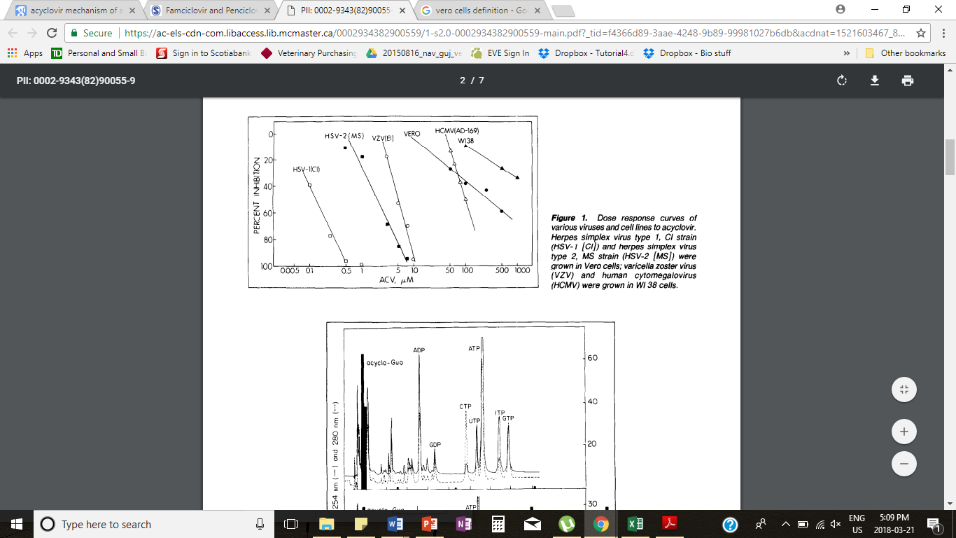
Task: Zoom out of the PDF
Action: click(904, 463)
